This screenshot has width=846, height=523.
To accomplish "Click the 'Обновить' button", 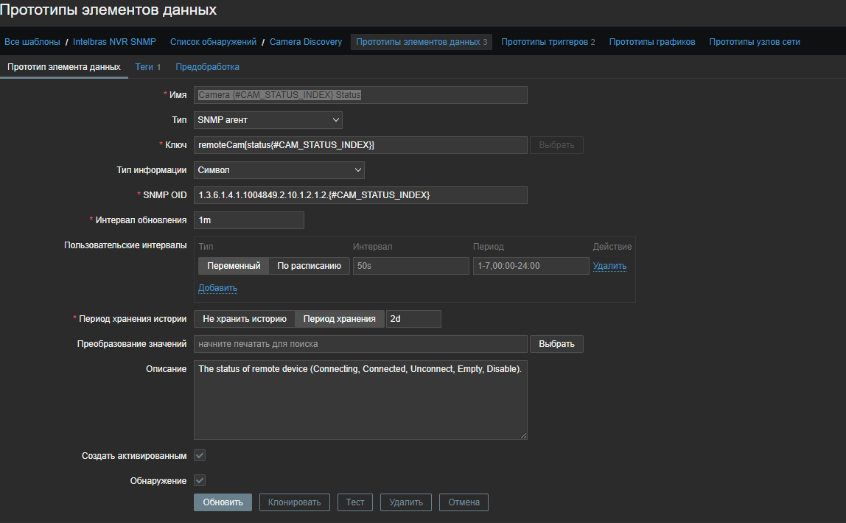I will tap(223, 502).
